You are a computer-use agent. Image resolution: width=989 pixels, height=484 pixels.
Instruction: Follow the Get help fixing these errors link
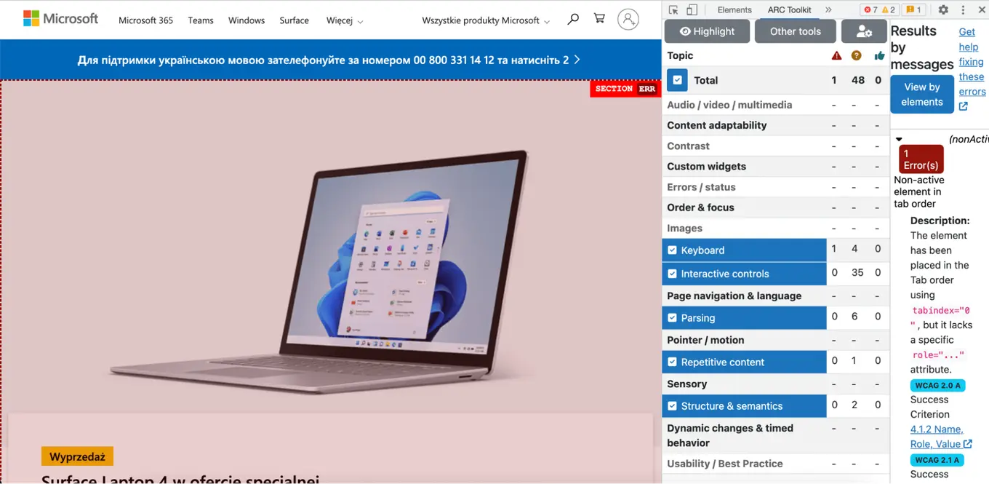972,62
